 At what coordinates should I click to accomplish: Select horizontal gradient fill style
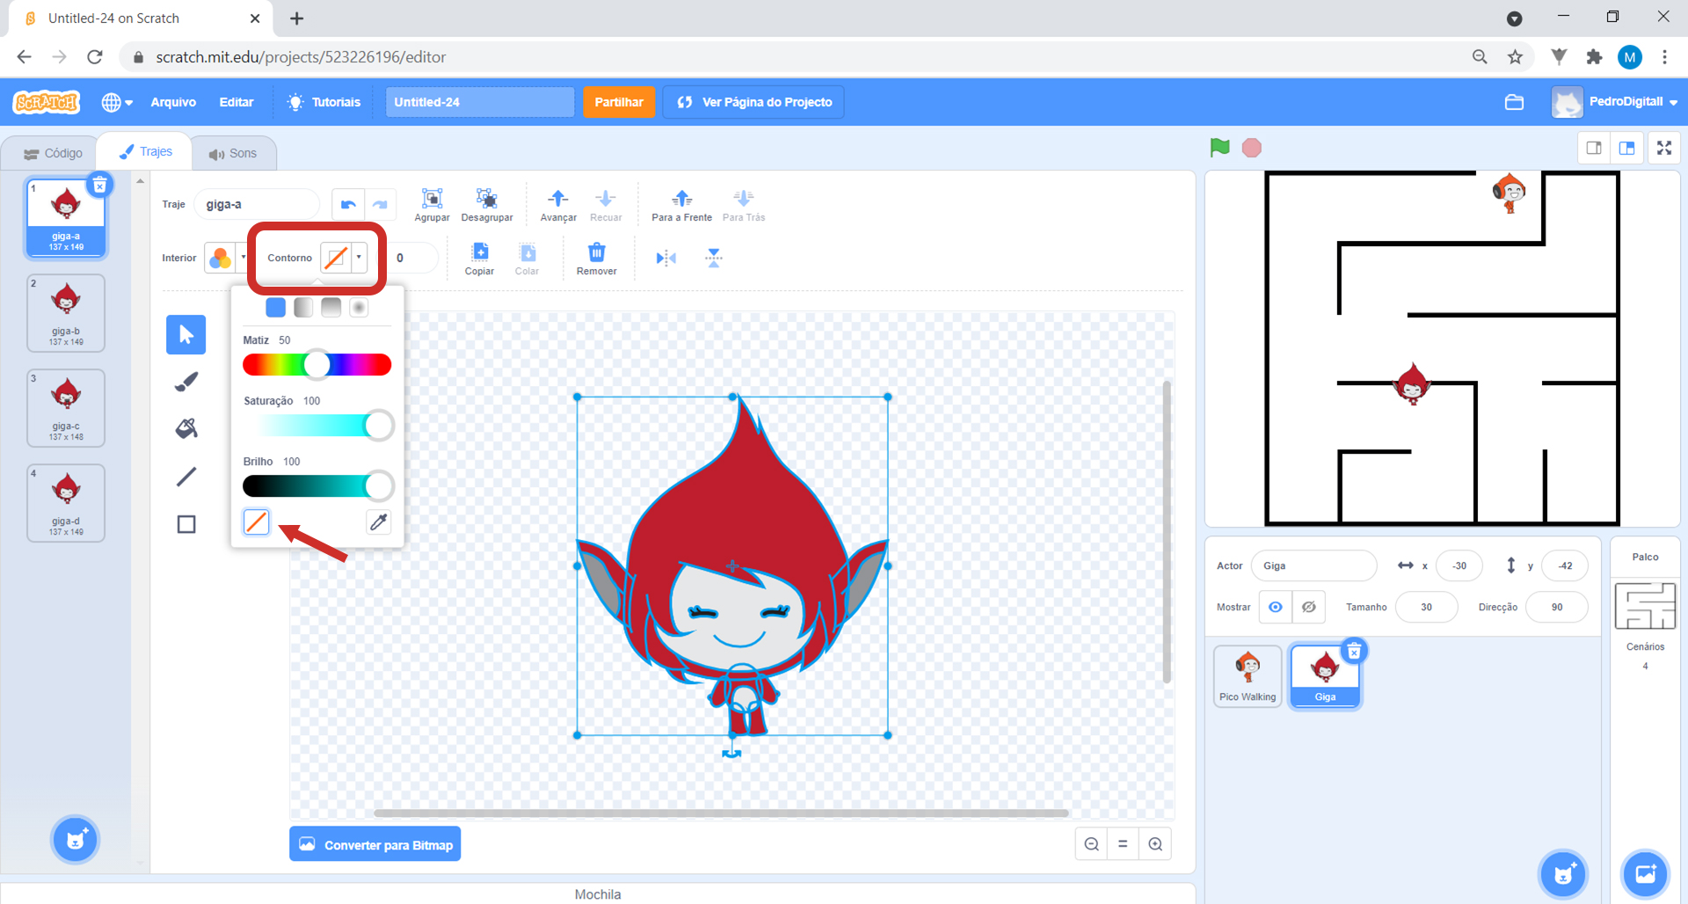coord(303,307)
